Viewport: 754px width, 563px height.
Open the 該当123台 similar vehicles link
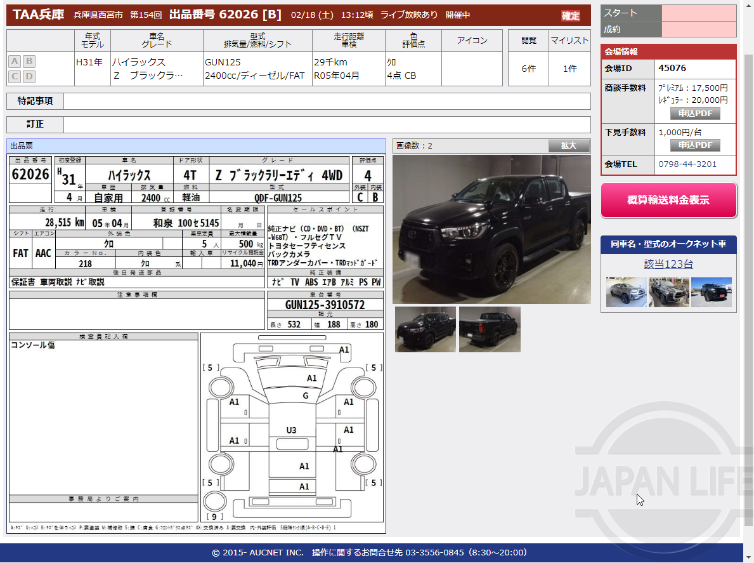coord(668,263)
